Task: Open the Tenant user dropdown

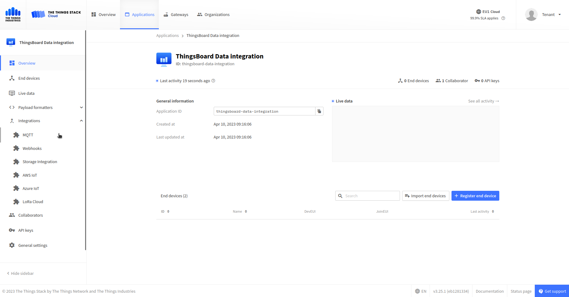Action: click(x=551, y=14)
